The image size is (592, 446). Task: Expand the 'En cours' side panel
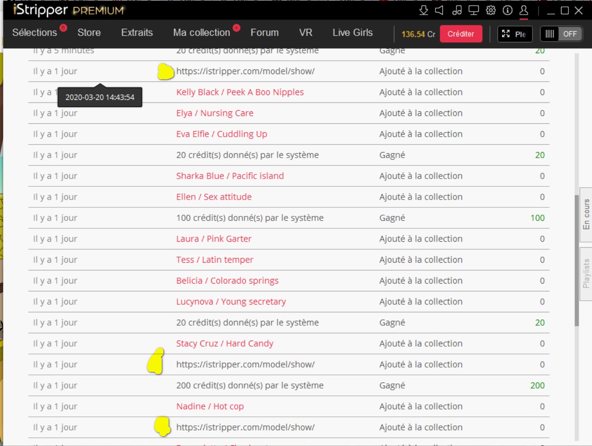(x=586, y=214)
